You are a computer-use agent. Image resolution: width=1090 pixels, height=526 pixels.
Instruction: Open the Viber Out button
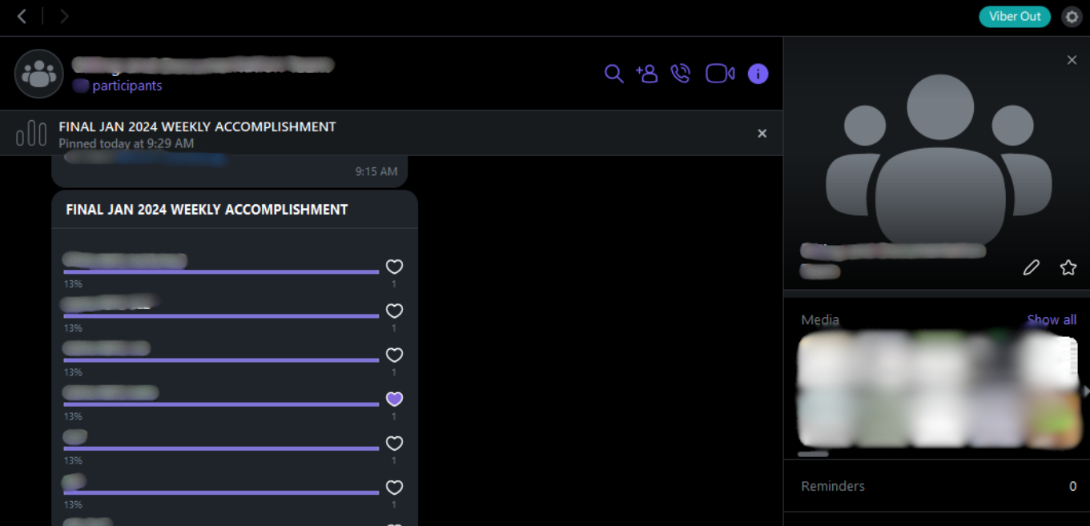[1015, 16]
